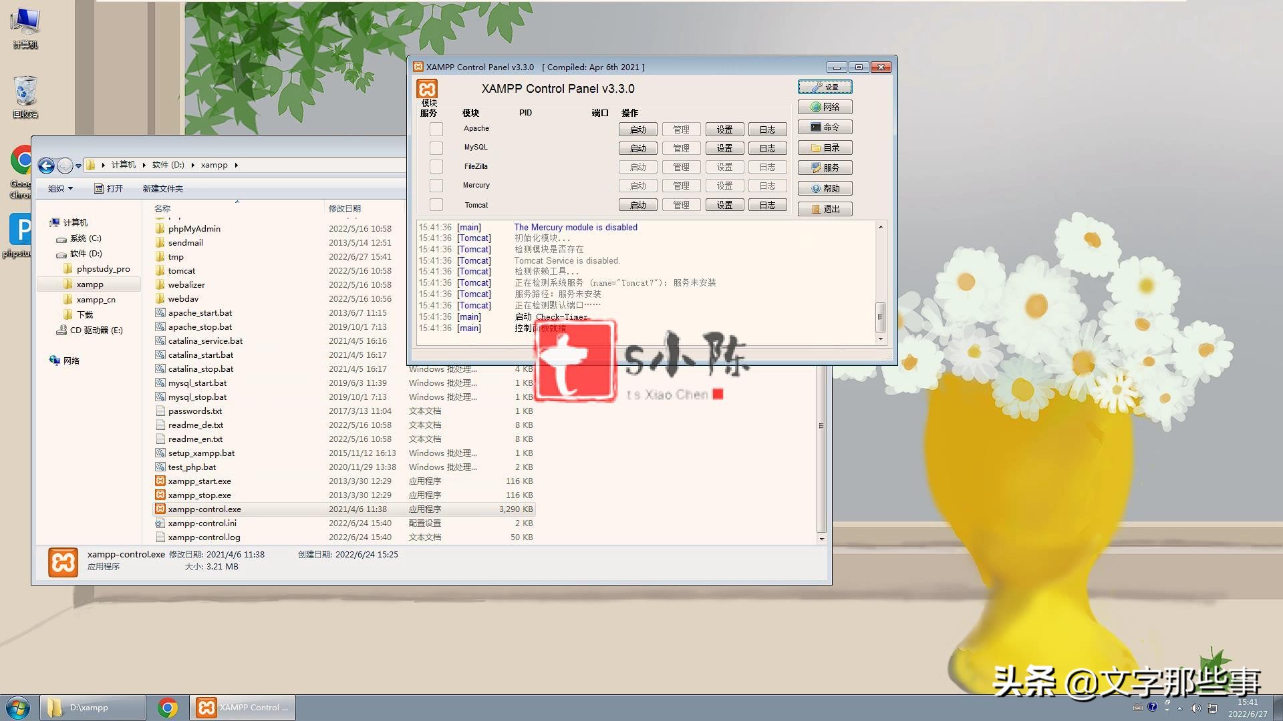Start the MySQL module with 启动

pos(637,148)
